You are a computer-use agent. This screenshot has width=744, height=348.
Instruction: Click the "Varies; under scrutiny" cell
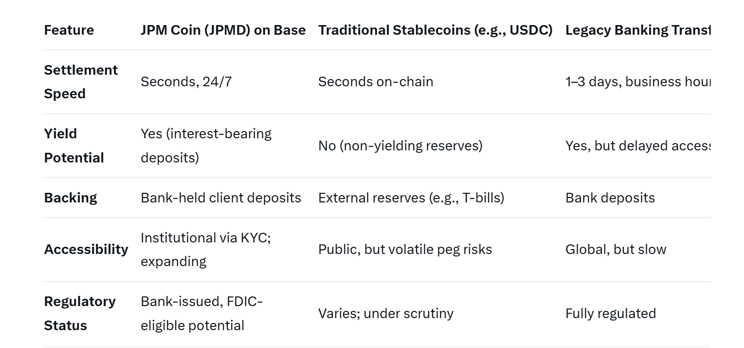coord(386,313)
